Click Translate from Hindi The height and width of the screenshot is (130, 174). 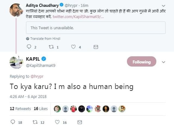45,39
